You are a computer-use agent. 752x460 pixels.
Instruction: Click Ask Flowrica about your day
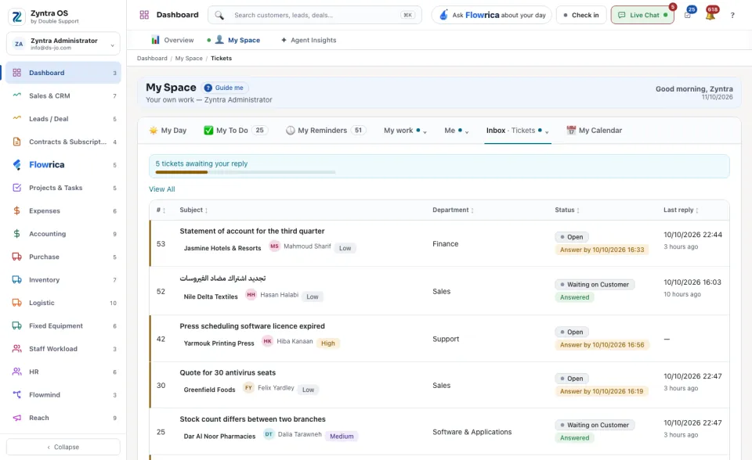click(x=492, y=15)
